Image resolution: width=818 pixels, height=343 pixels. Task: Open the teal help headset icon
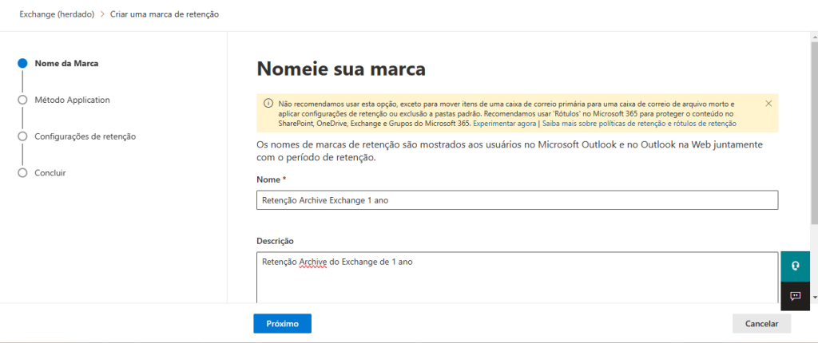coord(795,266)
